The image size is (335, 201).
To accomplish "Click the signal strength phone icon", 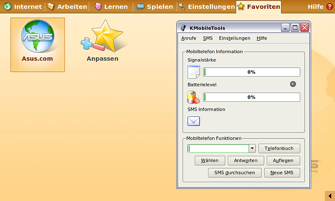I will pyautogui.click(x=194, y=72).
